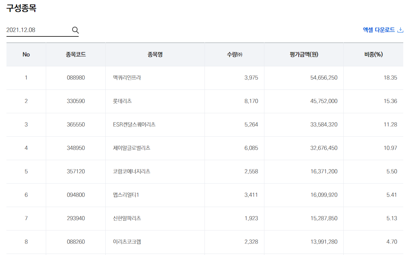Viewport: 413px width, 255px height.
Task: Click the 비중(%) column header
Action: 373,54
